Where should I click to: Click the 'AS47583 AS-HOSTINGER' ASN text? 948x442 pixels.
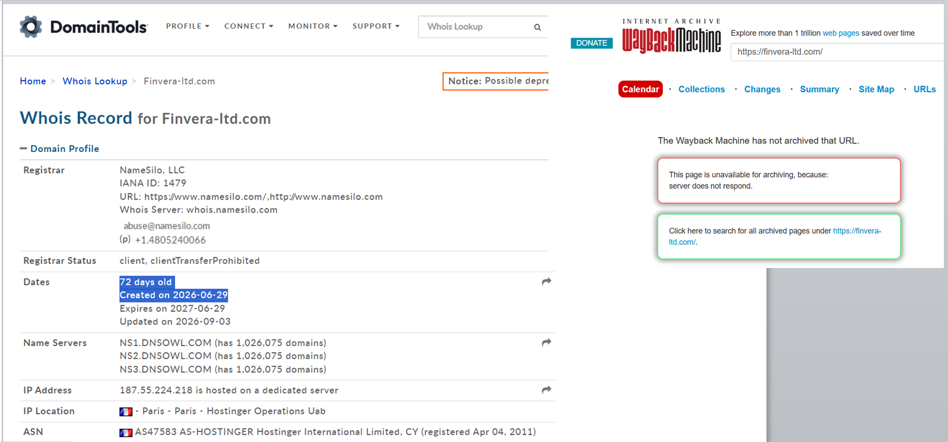tap(194, 432)
